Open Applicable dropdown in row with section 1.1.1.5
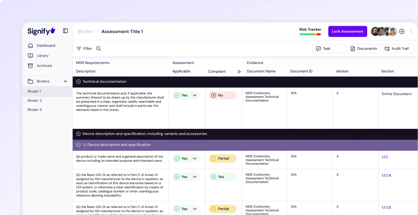The height and width of the screenshot is (215, 418). pos(186,209)
